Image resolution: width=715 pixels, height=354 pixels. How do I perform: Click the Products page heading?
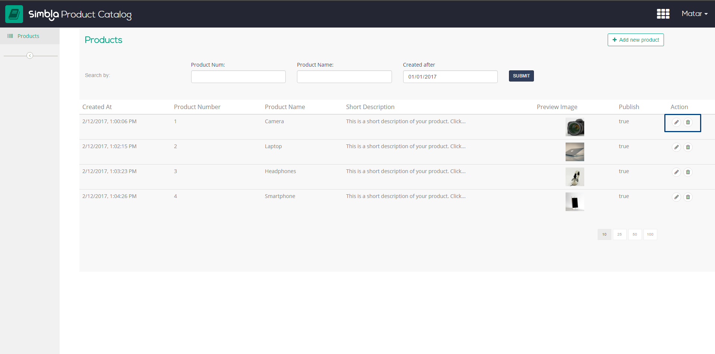coord(103,40)
